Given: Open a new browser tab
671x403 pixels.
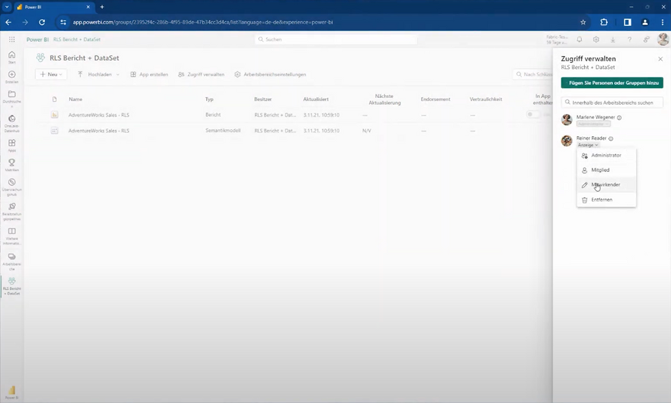Looking at the screenshot, I should pyautogui.click(x=102, y=7).
